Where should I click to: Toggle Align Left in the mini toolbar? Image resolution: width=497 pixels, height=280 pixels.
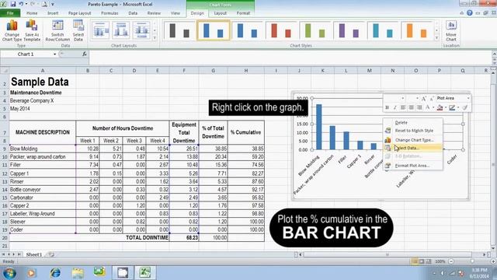pyautogui.click(x=403, y=107)
